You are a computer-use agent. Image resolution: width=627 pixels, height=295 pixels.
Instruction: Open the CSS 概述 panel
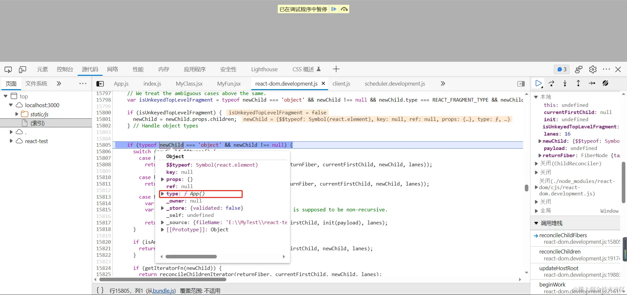point(306,69)
